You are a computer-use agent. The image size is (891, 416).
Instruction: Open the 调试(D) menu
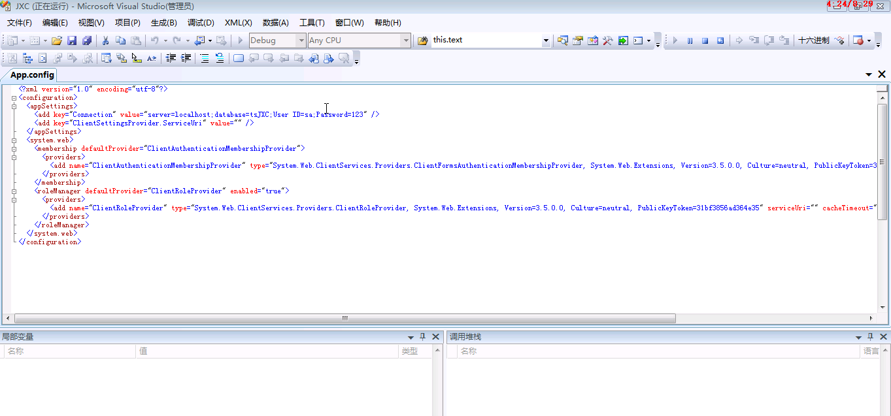click(201, 23)
